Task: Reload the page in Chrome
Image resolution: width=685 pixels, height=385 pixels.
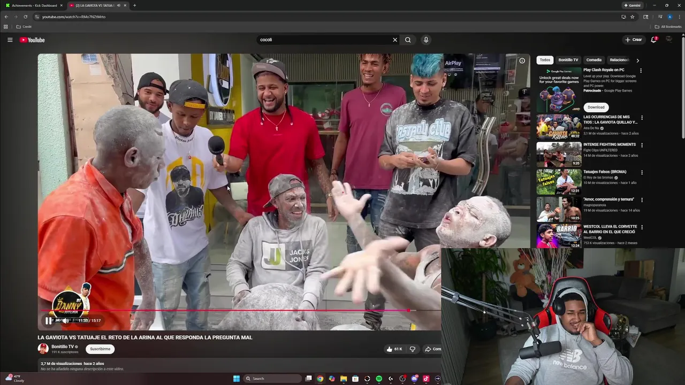Action: click(25, 17)
